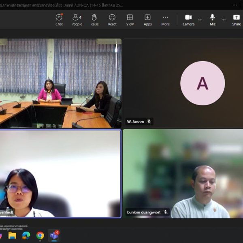
Task: Open the More actions menu
Action: 165,19
